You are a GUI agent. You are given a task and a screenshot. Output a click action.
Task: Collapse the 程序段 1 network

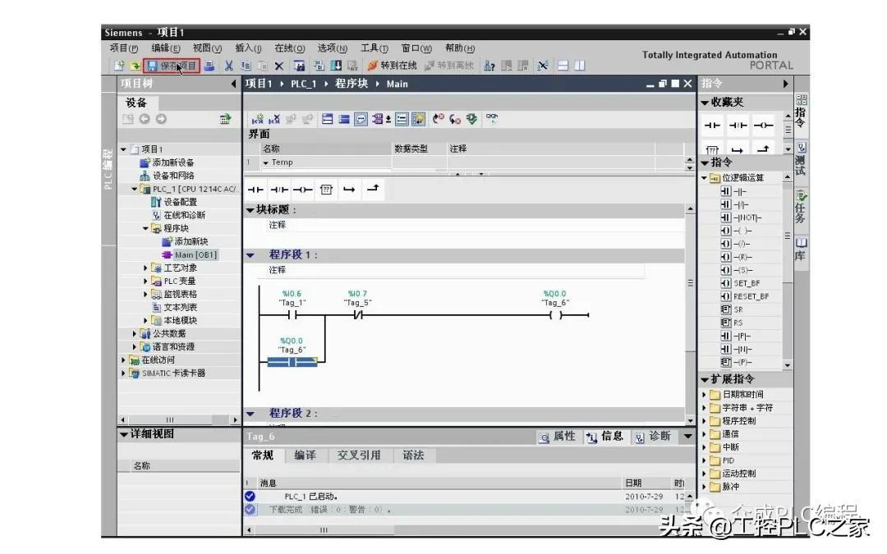pos(250,255)
